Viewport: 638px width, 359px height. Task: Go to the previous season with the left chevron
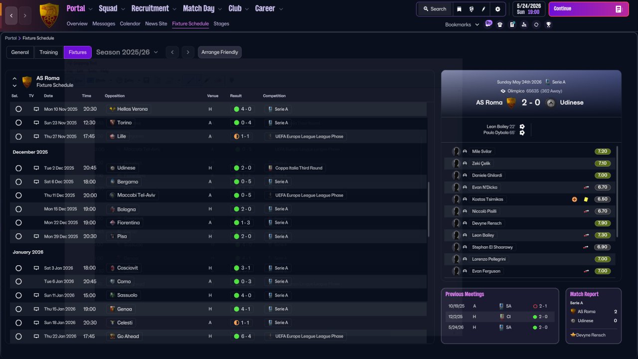click(x=172, y=52)
